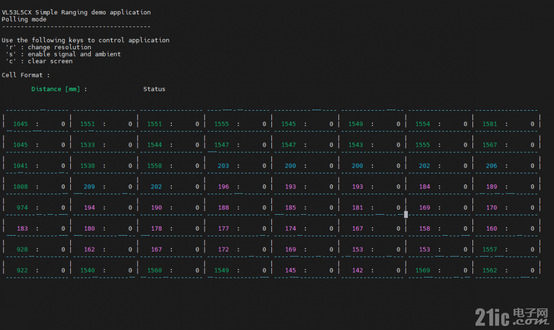Select magenta distance value 160
This screenshot has width=554, height=330.
pyautogui.click(x=491, y=229)
